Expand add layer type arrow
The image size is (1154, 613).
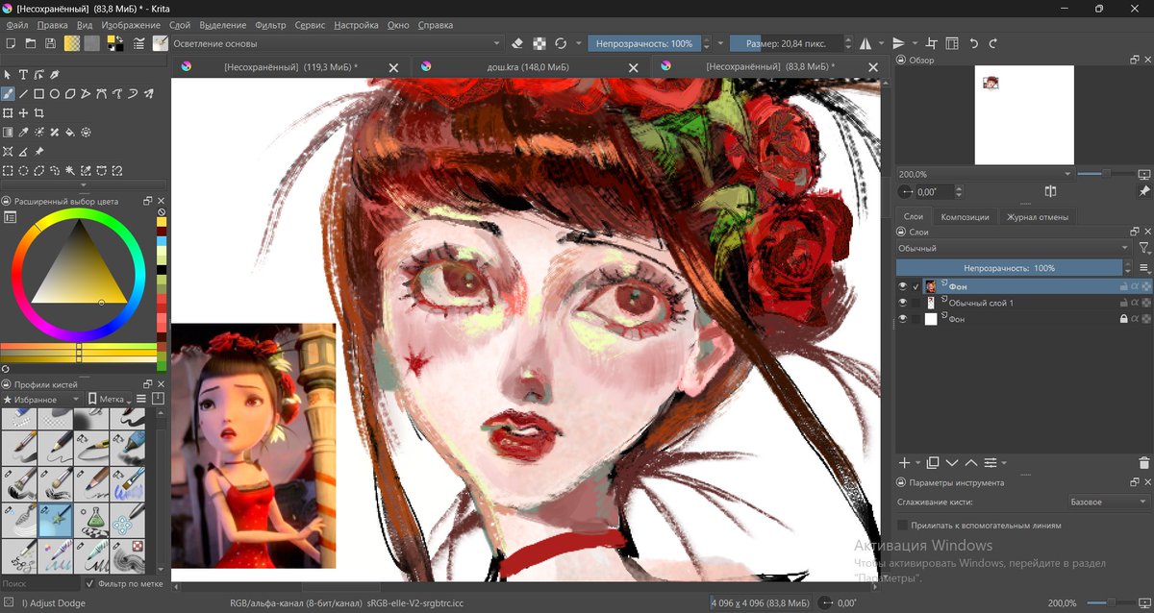(918, 463)
